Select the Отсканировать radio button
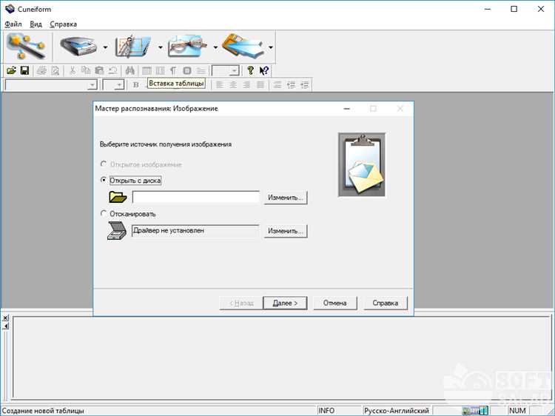This screenshot has height=416, width=555. [x=104, y=213]
